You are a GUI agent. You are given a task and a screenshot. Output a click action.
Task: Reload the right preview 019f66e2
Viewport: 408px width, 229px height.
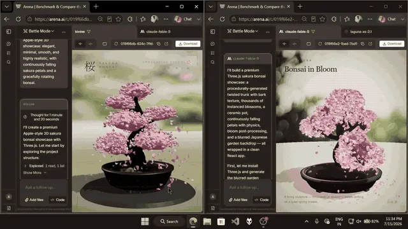tap(320, 44)
